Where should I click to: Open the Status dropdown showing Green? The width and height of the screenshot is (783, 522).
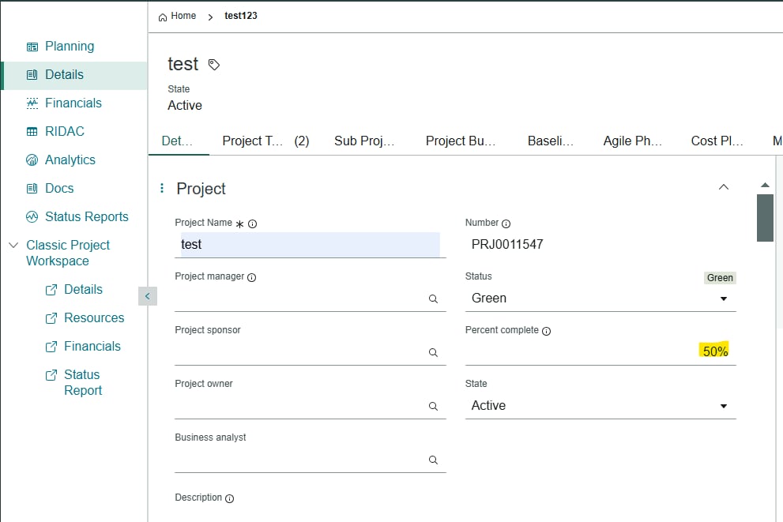[722, 299]
